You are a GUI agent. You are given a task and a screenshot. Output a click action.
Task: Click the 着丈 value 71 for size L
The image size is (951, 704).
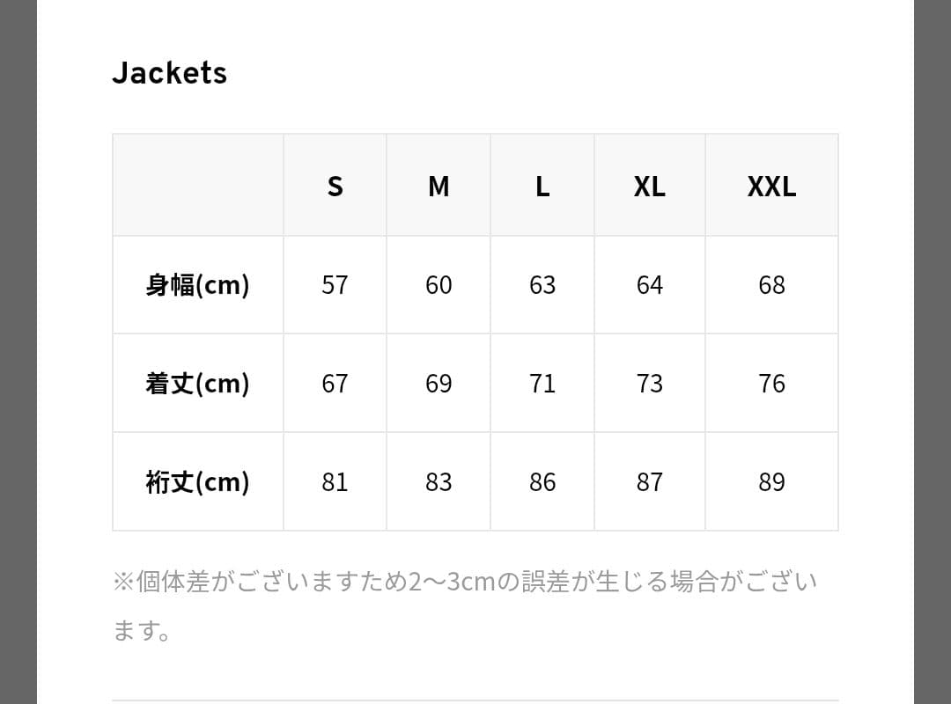[542, 384]
